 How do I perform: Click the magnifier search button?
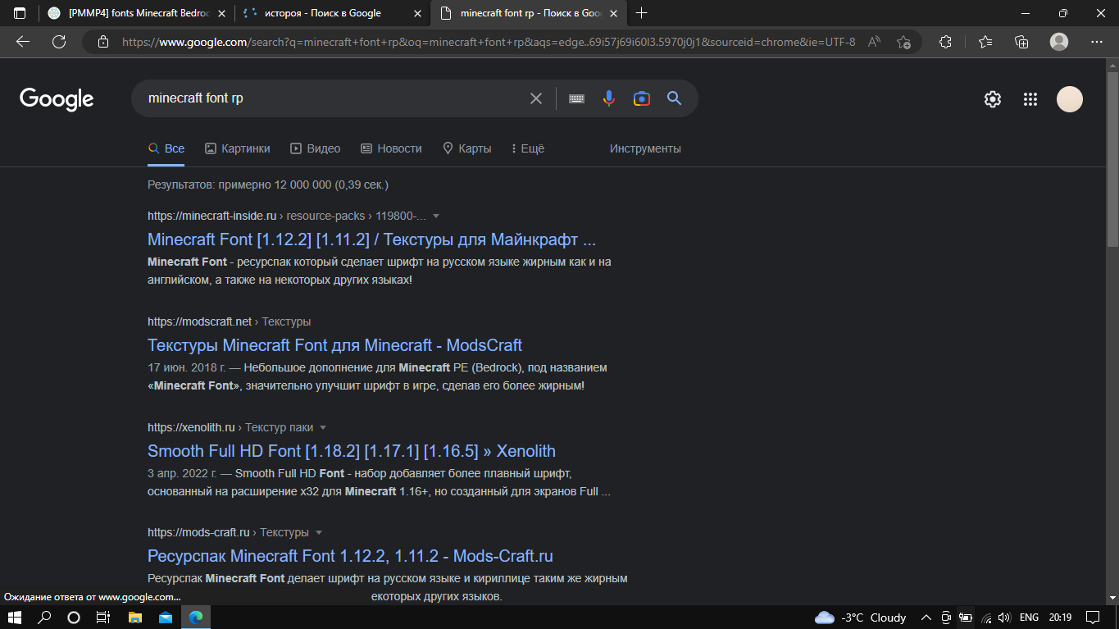675,98
